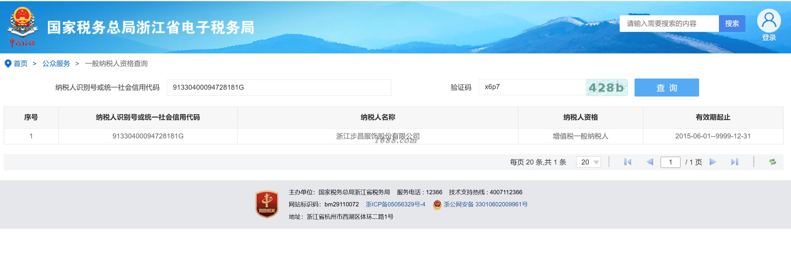The width and height of the screenshot is (791, 279).
Task: Click the 序号 column header
Action: [x=31, y=117]
